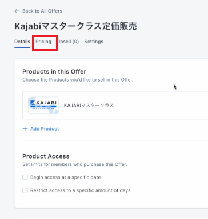Click the Products in this Offer heading

coord(54,71)
